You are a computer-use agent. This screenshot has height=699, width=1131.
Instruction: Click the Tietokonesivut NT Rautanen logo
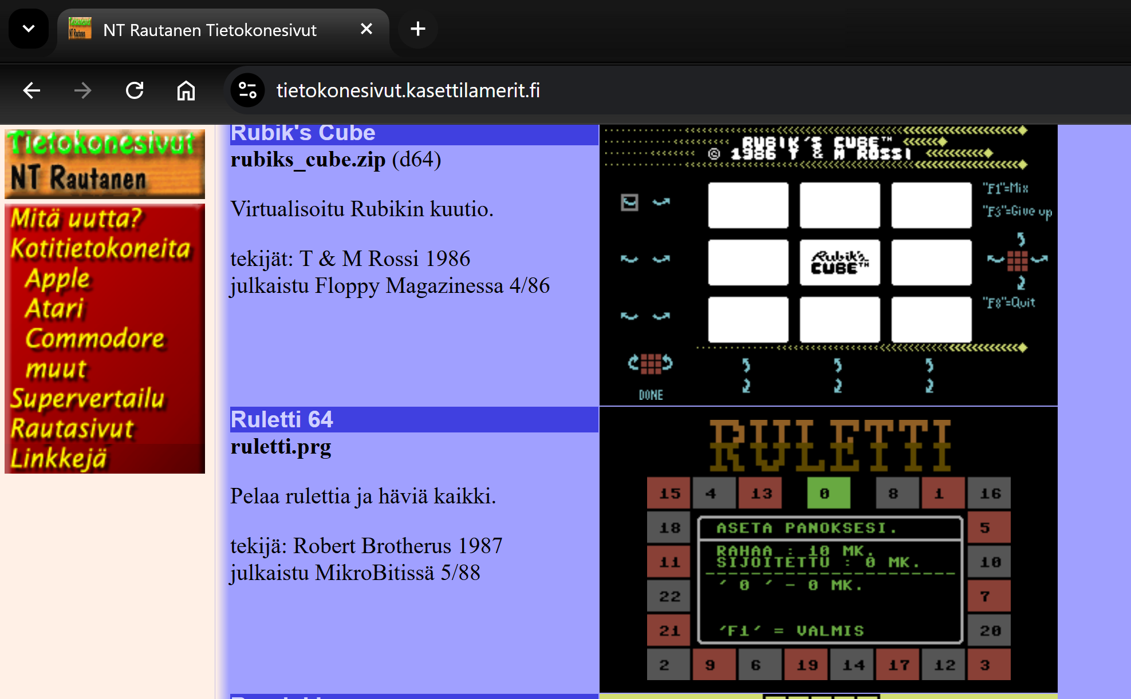(x=105, y=162)
